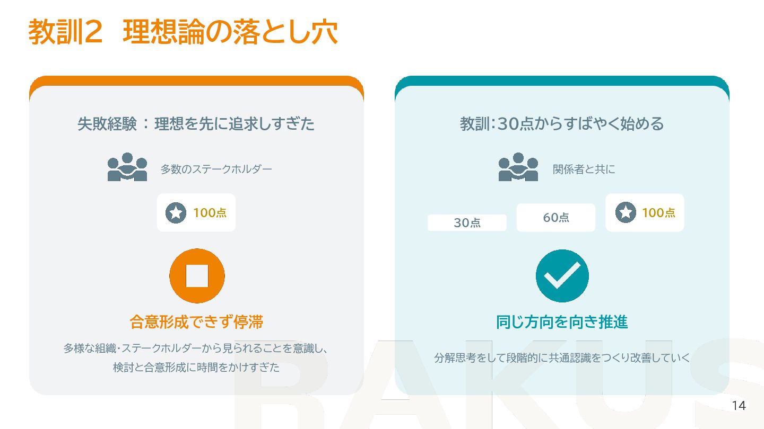The height and width of the screenshot is (429, 764).
Task: Click the page number 14
Action: (x=739, y=406)
